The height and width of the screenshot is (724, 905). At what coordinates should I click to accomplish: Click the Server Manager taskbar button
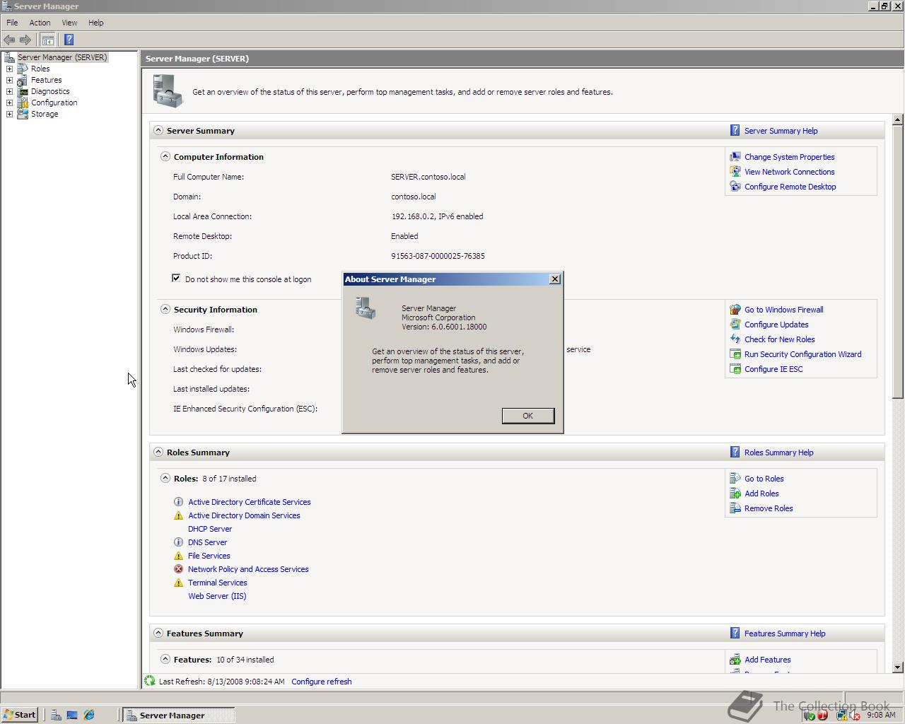(x=178, y=715)
